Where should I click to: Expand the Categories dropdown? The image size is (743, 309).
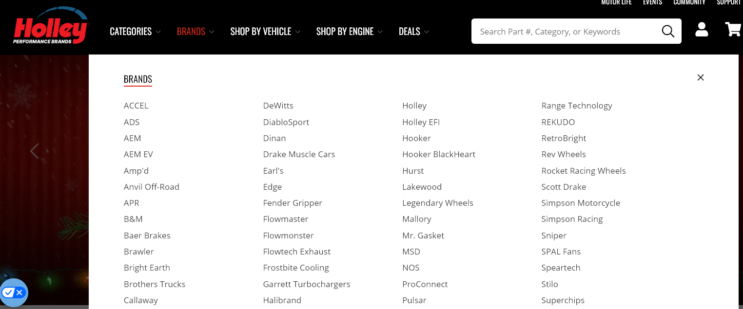[135, 32]
